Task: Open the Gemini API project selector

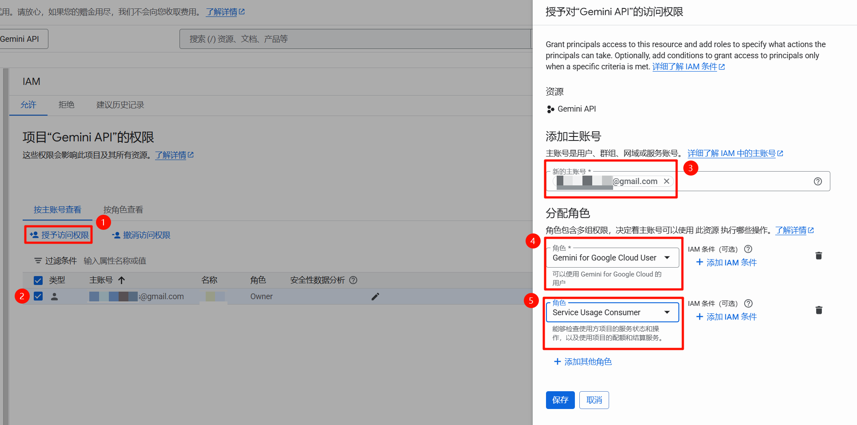Action: point(21,39)
